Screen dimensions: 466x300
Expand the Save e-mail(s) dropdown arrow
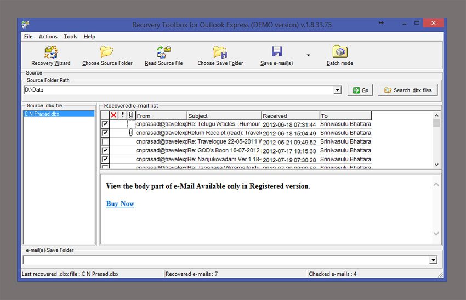click(308, 55)
